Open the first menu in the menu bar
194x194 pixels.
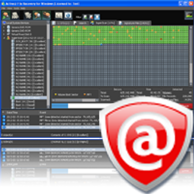(x=4, y=8)
